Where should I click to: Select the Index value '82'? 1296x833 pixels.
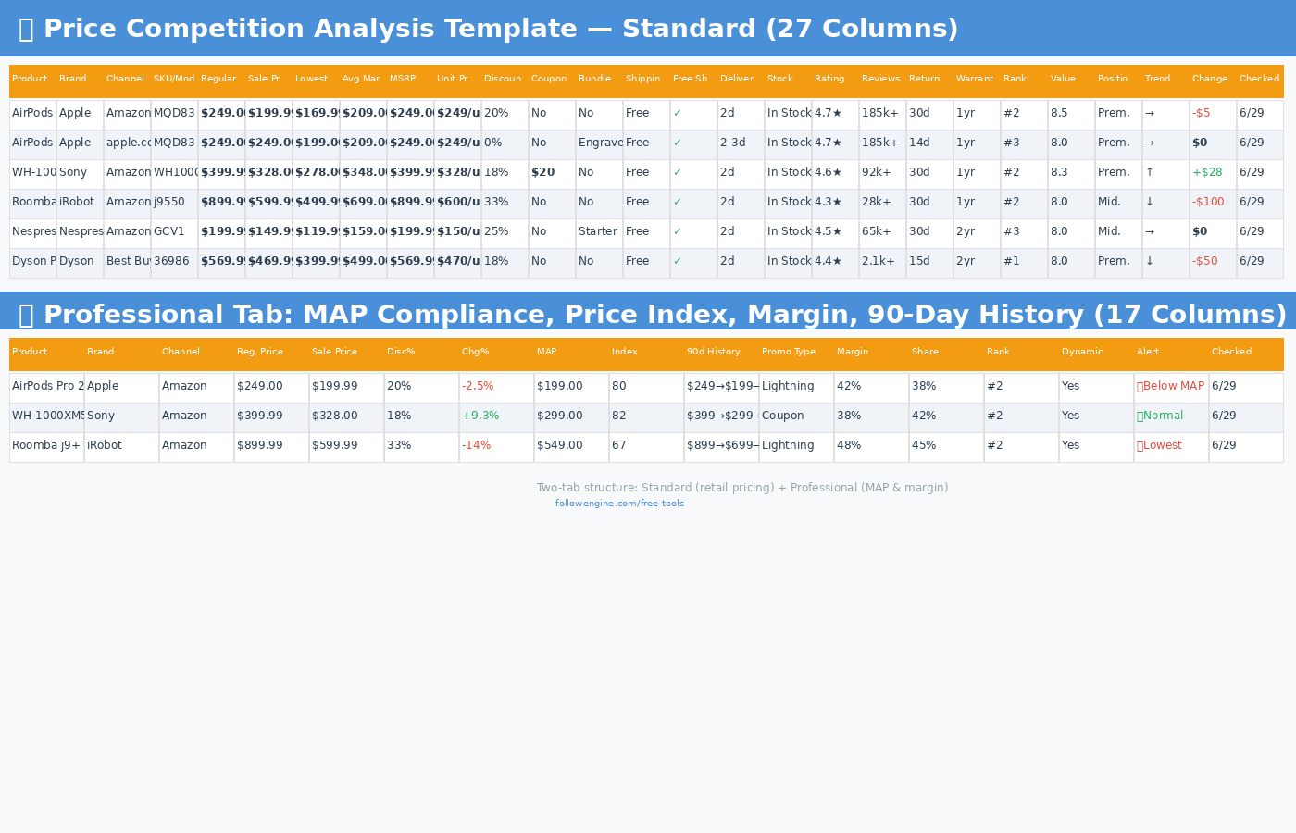646,416
